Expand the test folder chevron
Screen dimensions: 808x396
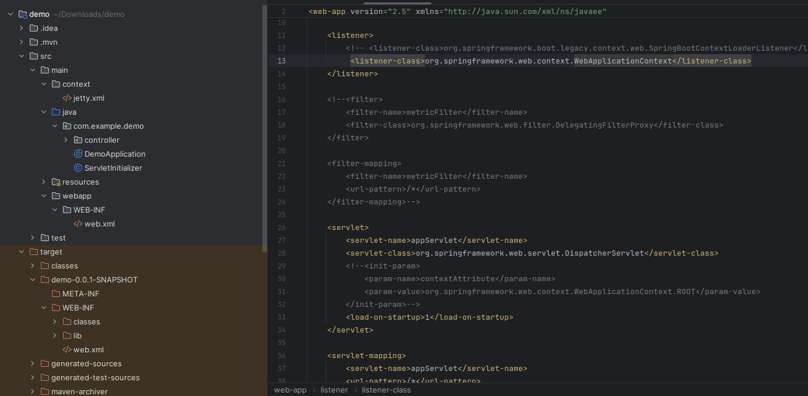click(33, 238)
